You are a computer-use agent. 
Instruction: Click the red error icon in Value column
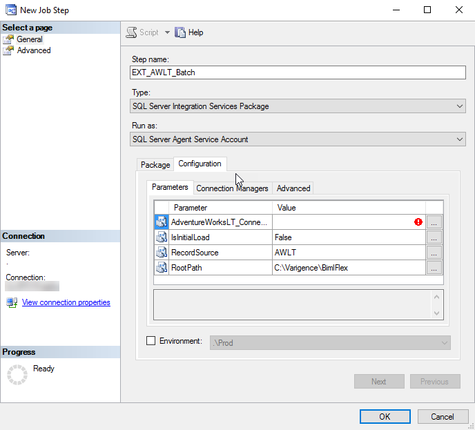pyautogui.click(x=418, y=222)
